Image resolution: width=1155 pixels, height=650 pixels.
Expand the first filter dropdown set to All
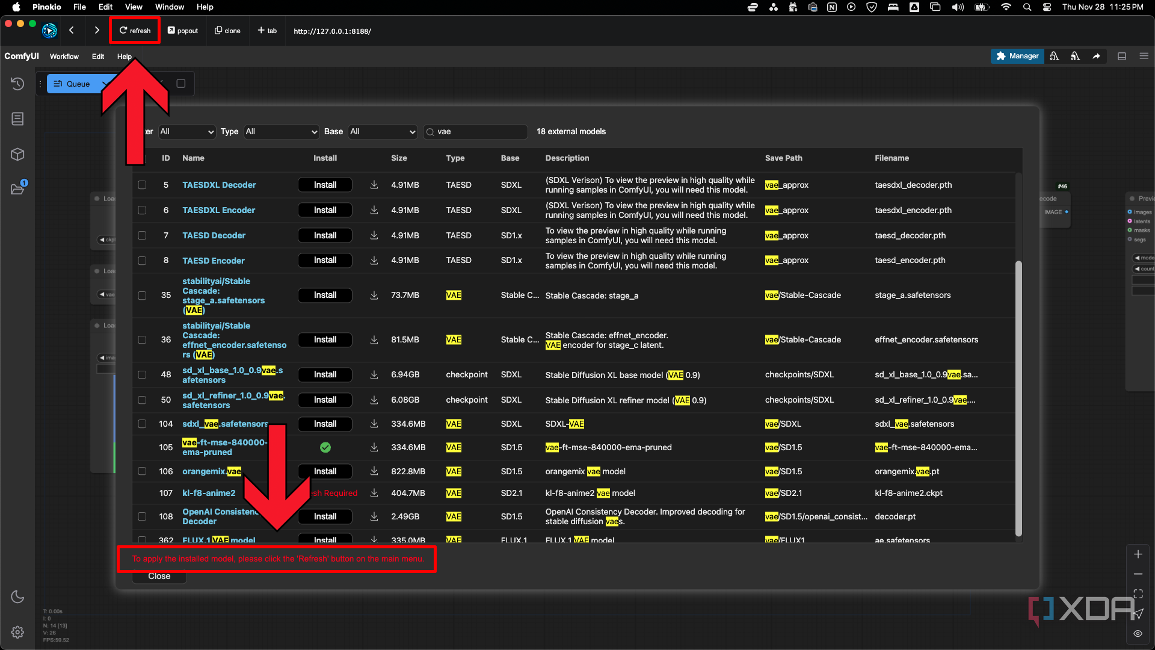pyautogui.click(x=187, y=131)
